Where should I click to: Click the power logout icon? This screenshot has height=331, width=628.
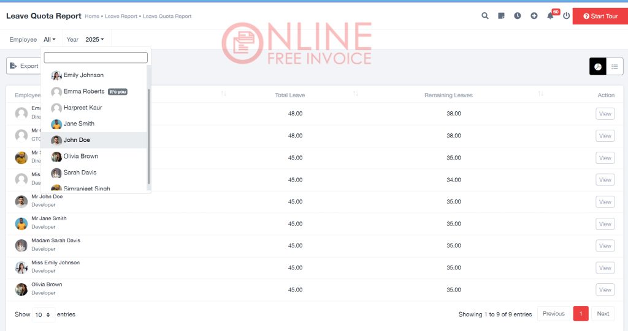(566, 16)
